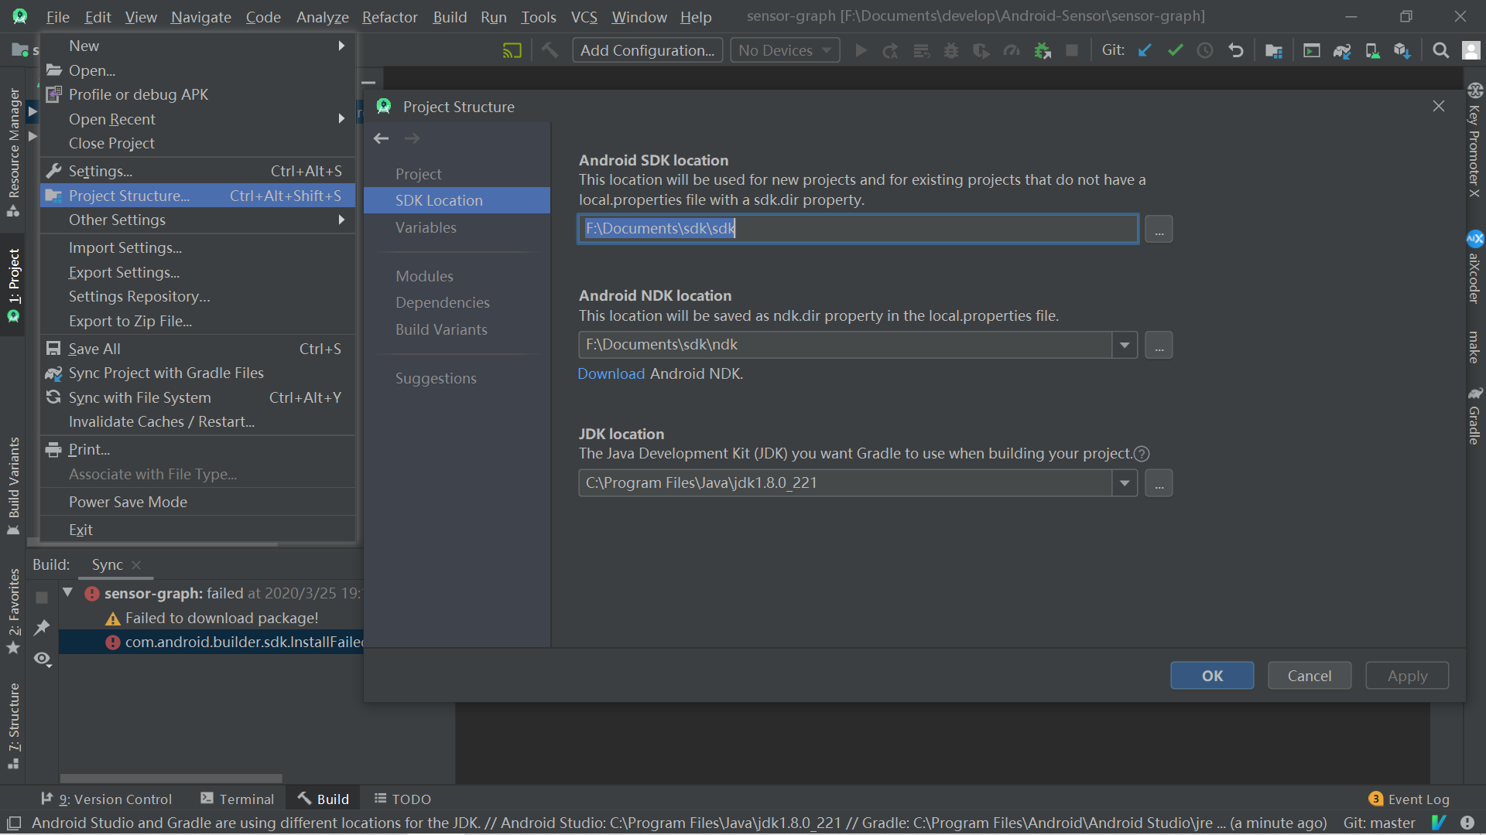Open AVD Manager phone icon
1486x835 pixels.
pos(1372,50)
